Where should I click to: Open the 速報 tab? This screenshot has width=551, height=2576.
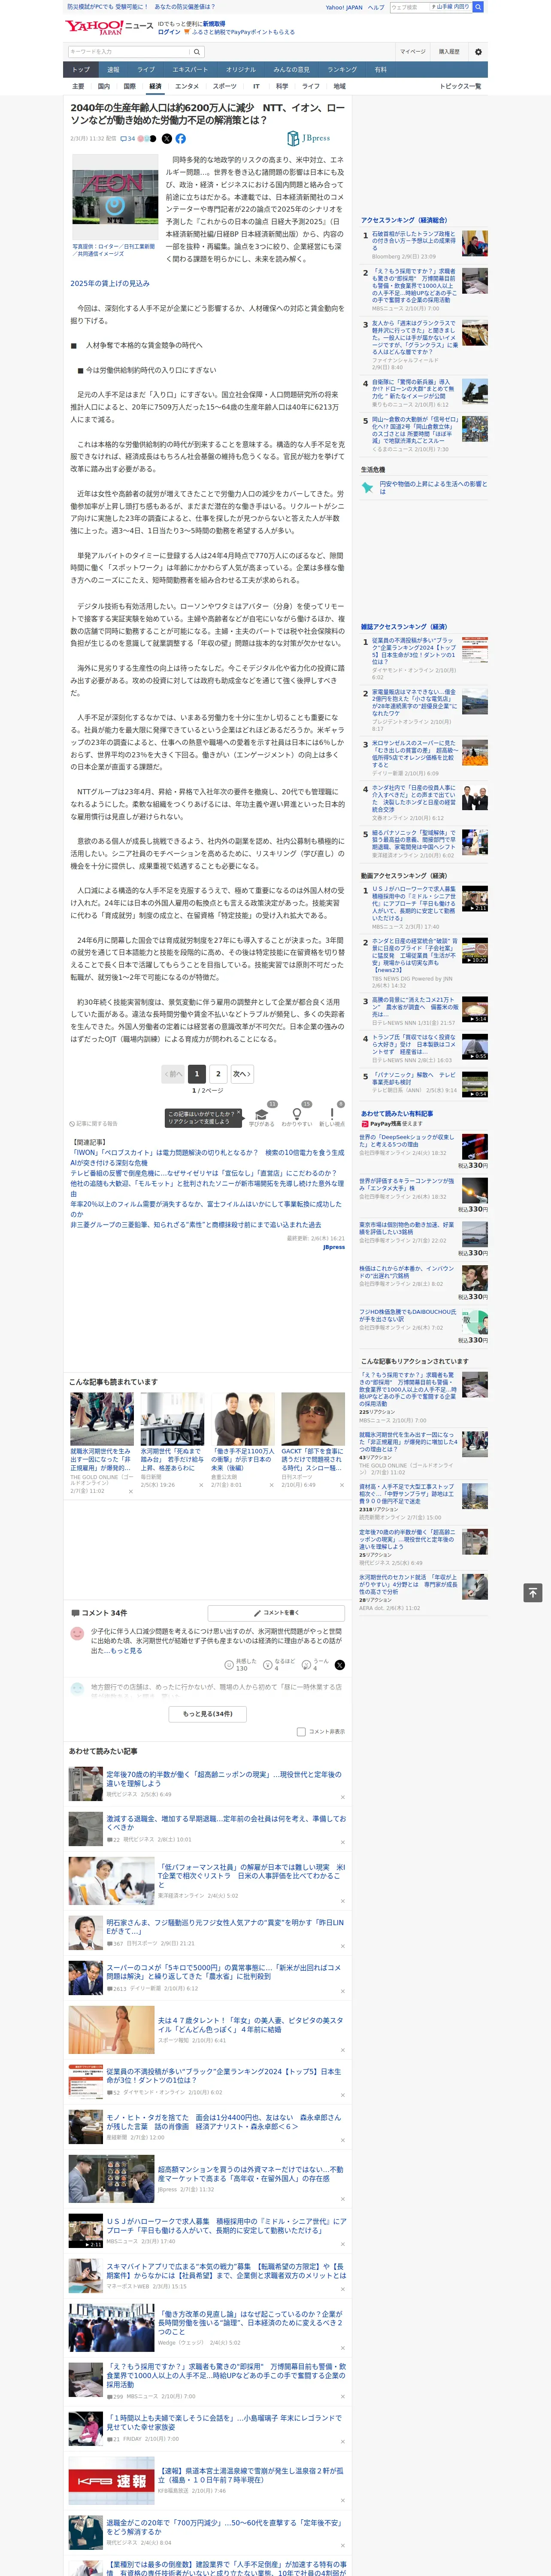(x=113, y=70)
